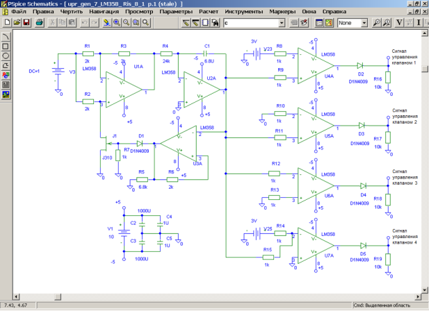Open the Окна menu
Viewport: 429px width, 311px height.
tap(309, 12)
